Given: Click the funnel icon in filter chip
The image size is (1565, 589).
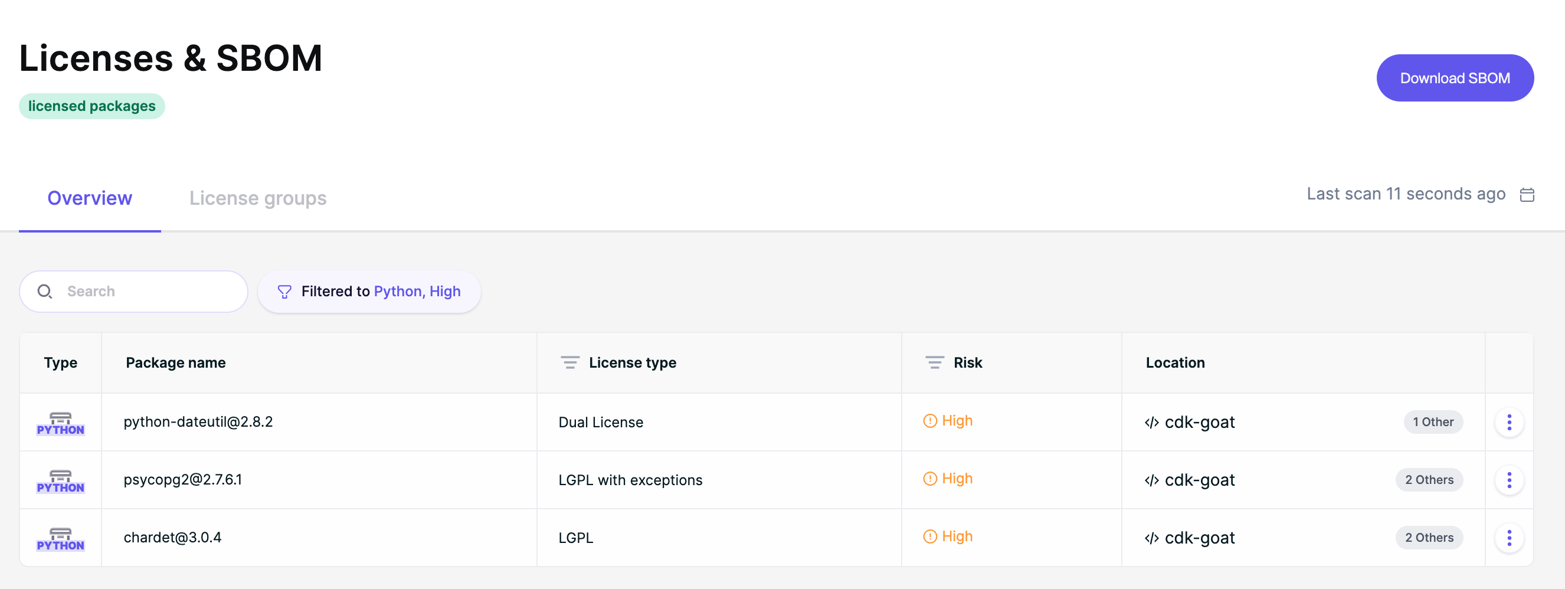Looking at the screenshot, I should coord(284,292).
